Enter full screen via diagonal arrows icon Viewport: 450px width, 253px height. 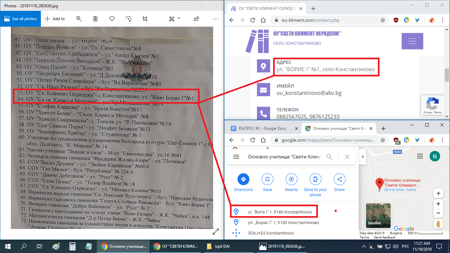coord(216,232)
